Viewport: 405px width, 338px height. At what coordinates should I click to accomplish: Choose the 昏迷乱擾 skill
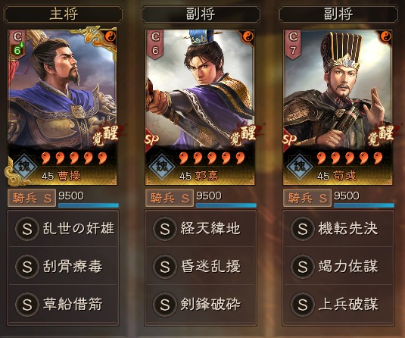tap(201, 266)
